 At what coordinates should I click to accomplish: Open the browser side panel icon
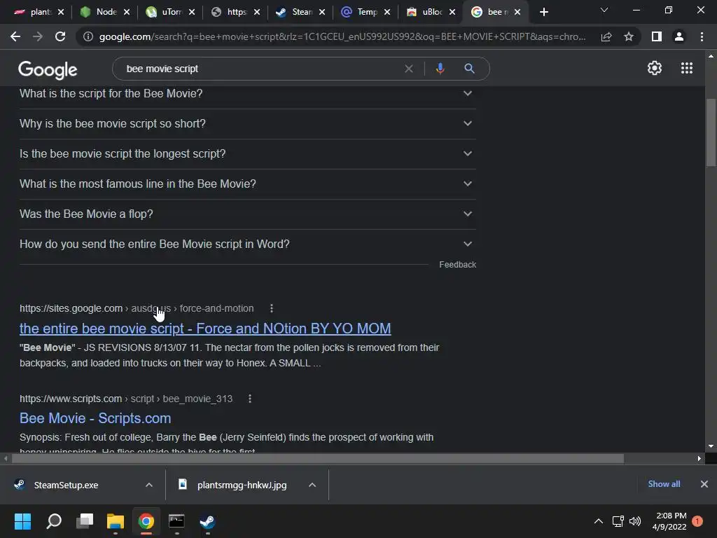pyautogui.click(x=657, y=36)
